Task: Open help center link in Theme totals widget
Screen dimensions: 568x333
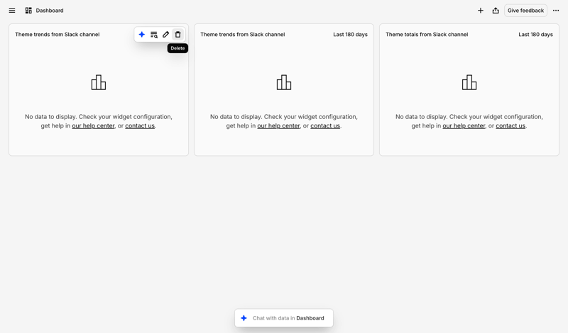Action: (464, 126)
